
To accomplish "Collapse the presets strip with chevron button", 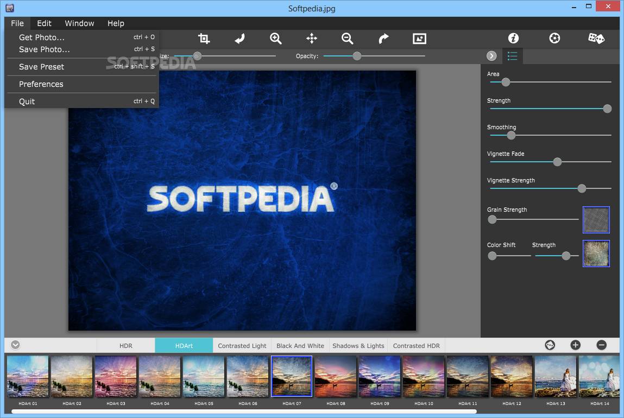I will pyautogui.click(x=16, y=345).
